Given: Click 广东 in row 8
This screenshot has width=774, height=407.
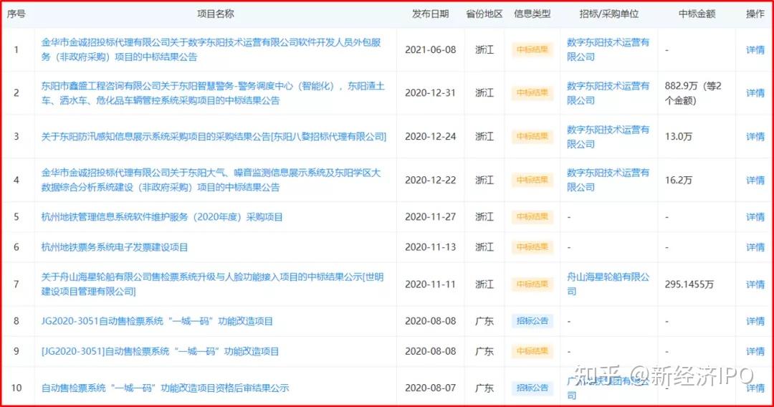Looking at the screenshot, I should pos(484,321).
